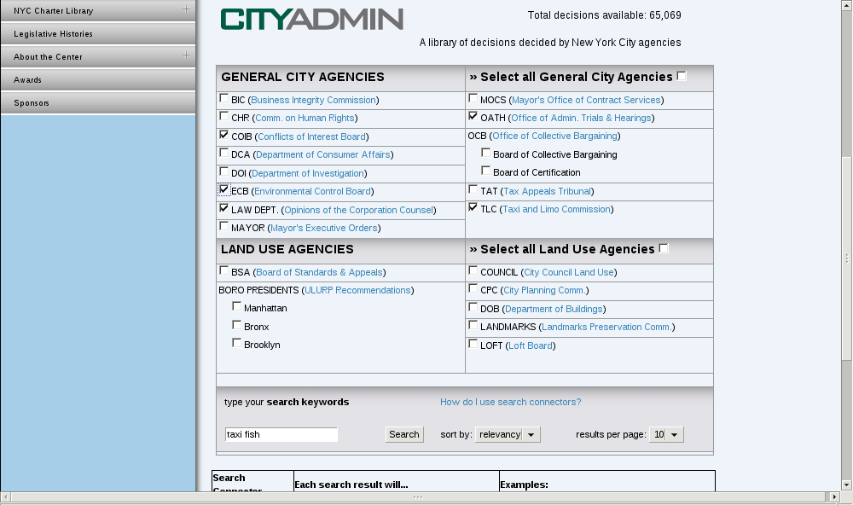Check the DCA checkbox
Viewport: 853px width, 505px height.
click(x=223, y=153)
